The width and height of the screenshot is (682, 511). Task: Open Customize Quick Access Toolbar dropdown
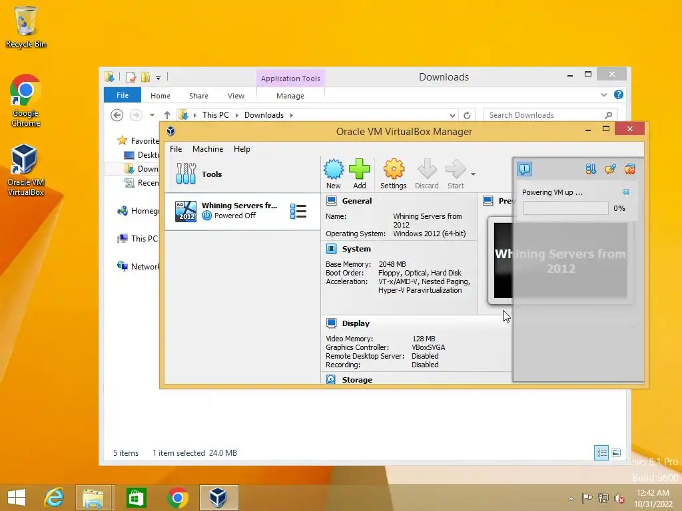pos(158,78)
